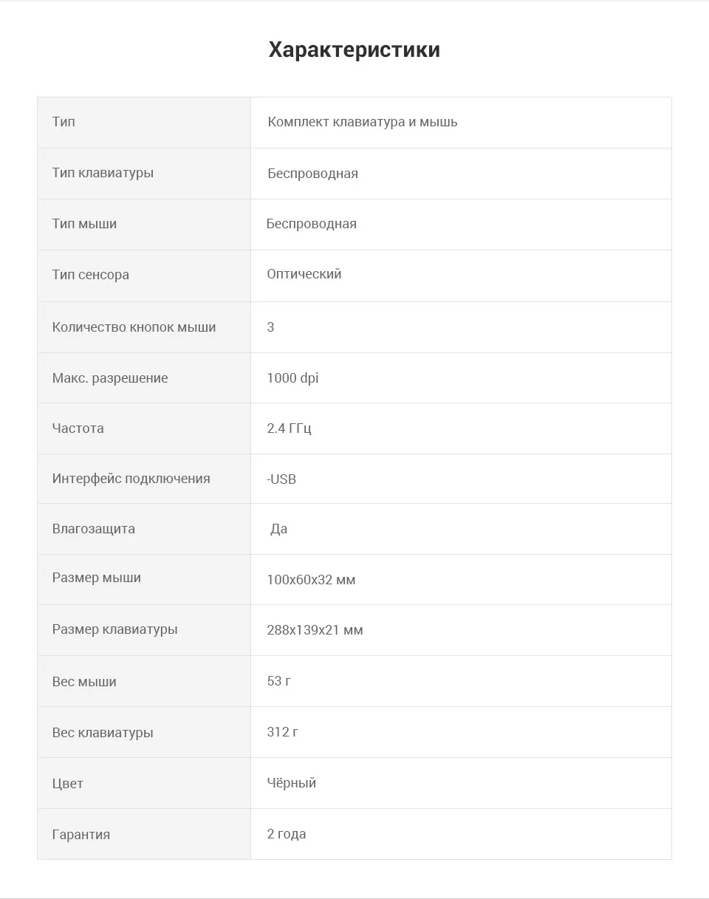Click the -USB interface value

(281, 479)
